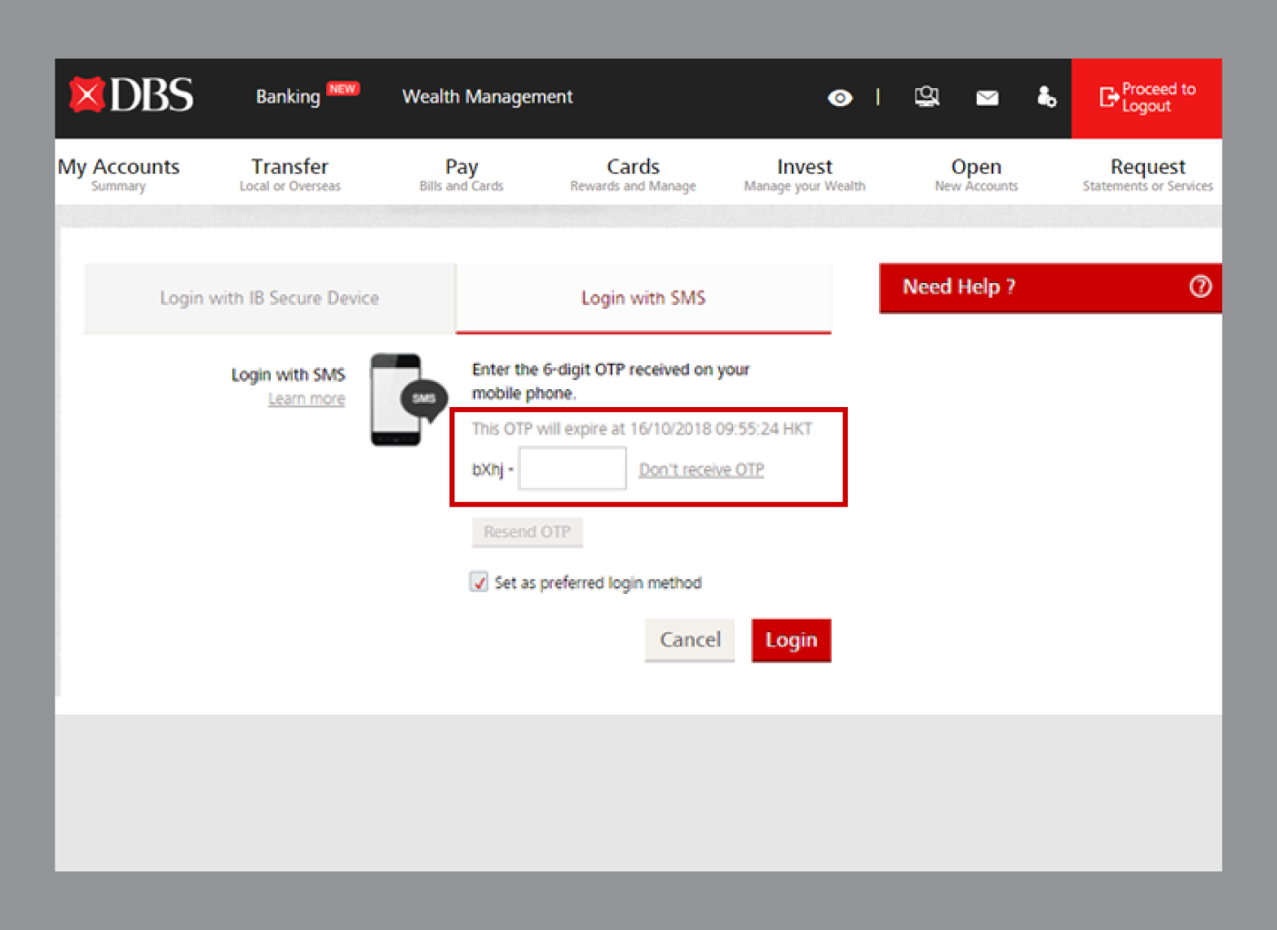Expand the Transfer Local or Overseas menu
The width and height of the screenshot is (1277, 930).
pos(289,175)
